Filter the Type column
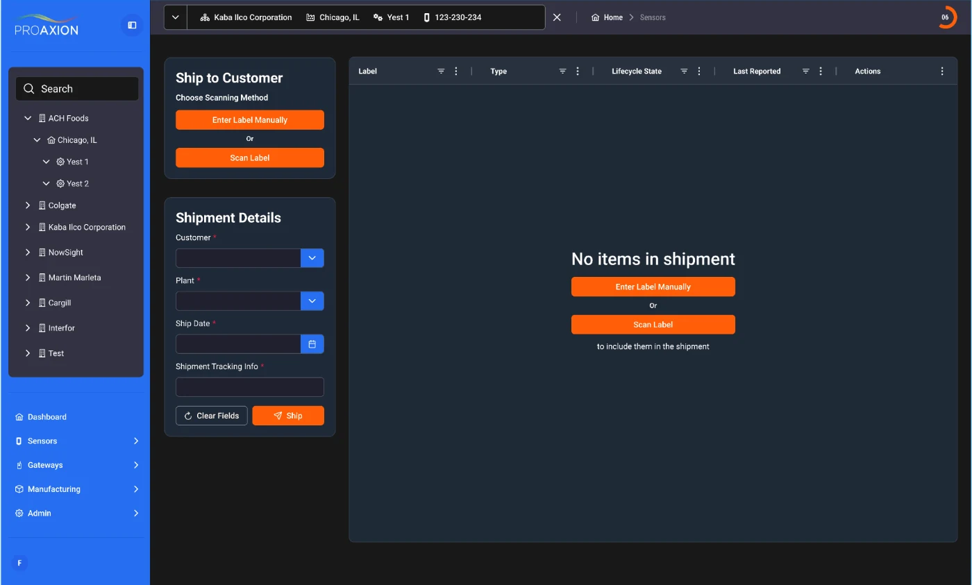The height and width of the screenshot is (585, 972). coord(562,71)
